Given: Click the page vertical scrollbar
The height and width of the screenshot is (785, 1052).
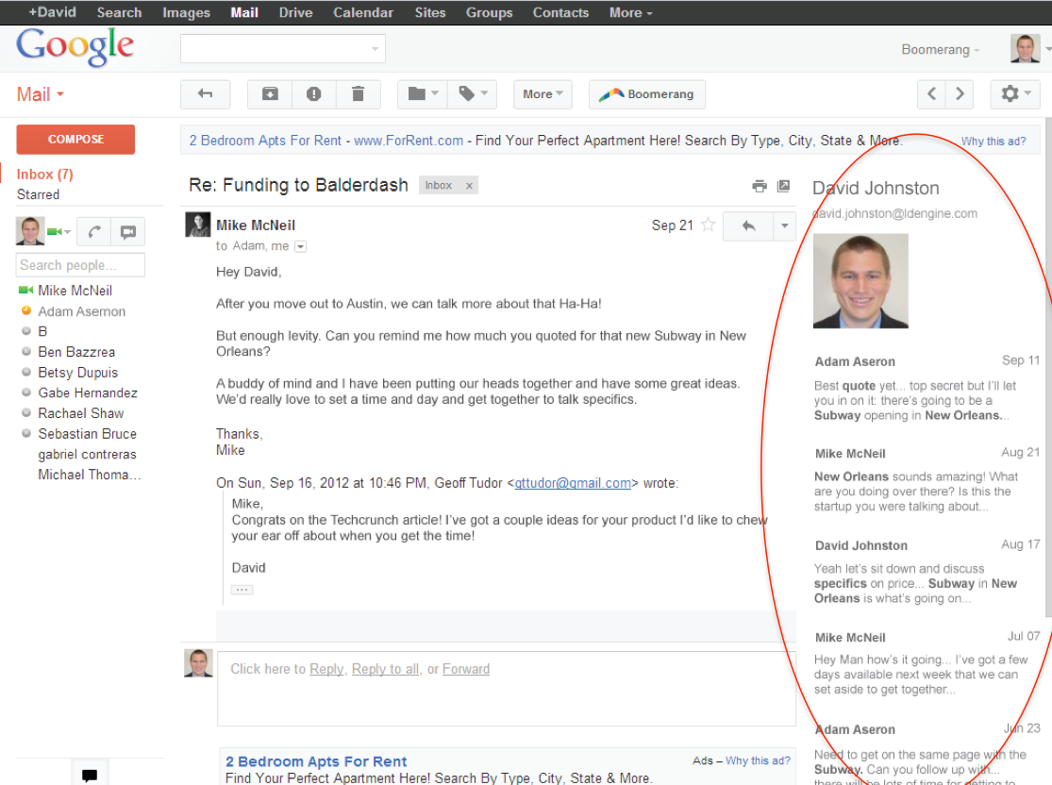Looking at the screenshot, I should 1048,367.
